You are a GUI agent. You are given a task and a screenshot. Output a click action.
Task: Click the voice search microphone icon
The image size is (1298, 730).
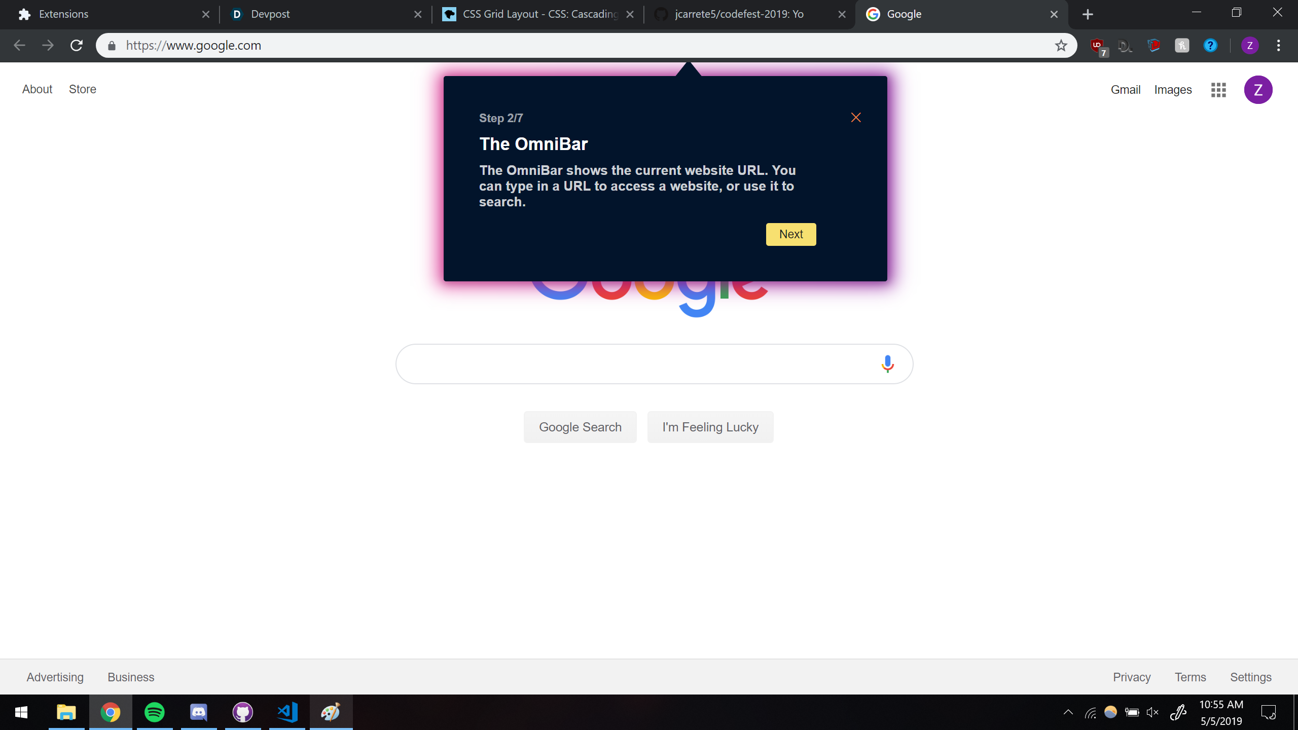click(887, 364)
